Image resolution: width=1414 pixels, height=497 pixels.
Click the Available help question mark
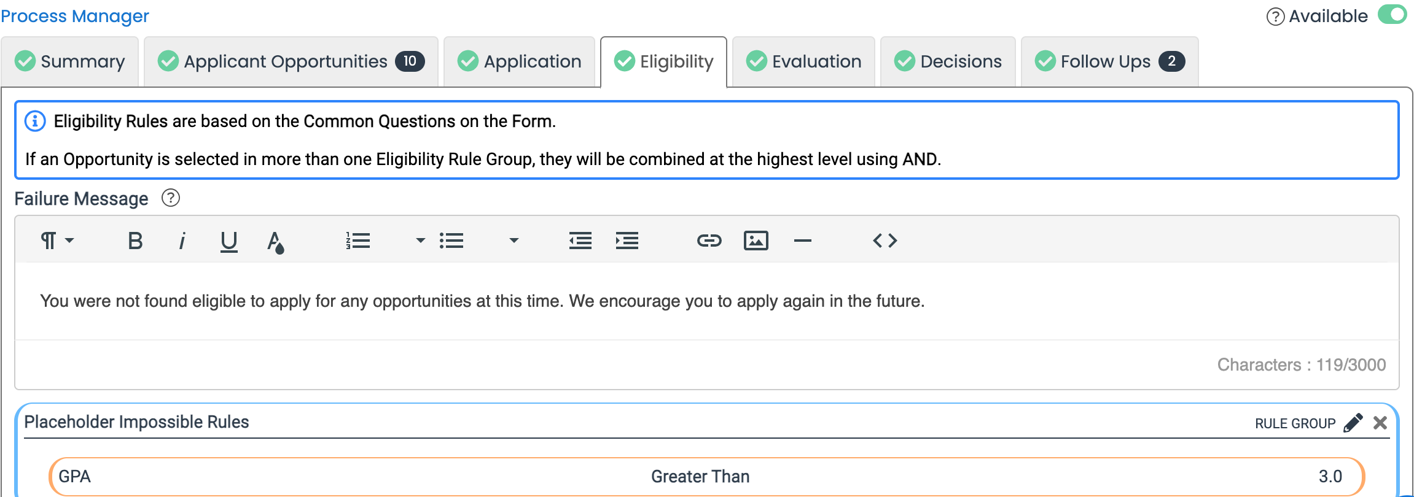[1275, 17]
